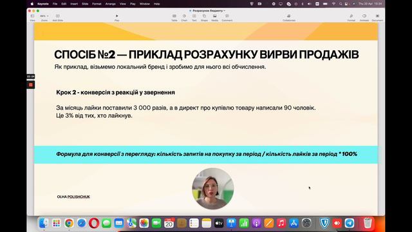Insert a Chart from the toolbar
Image resolution: width=412 pixels, height=232 pixels.
click(184, 17)
